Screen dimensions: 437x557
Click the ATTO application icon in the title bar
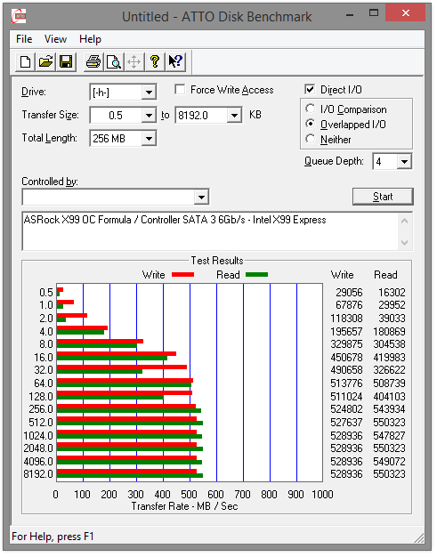tap(19, 16)
